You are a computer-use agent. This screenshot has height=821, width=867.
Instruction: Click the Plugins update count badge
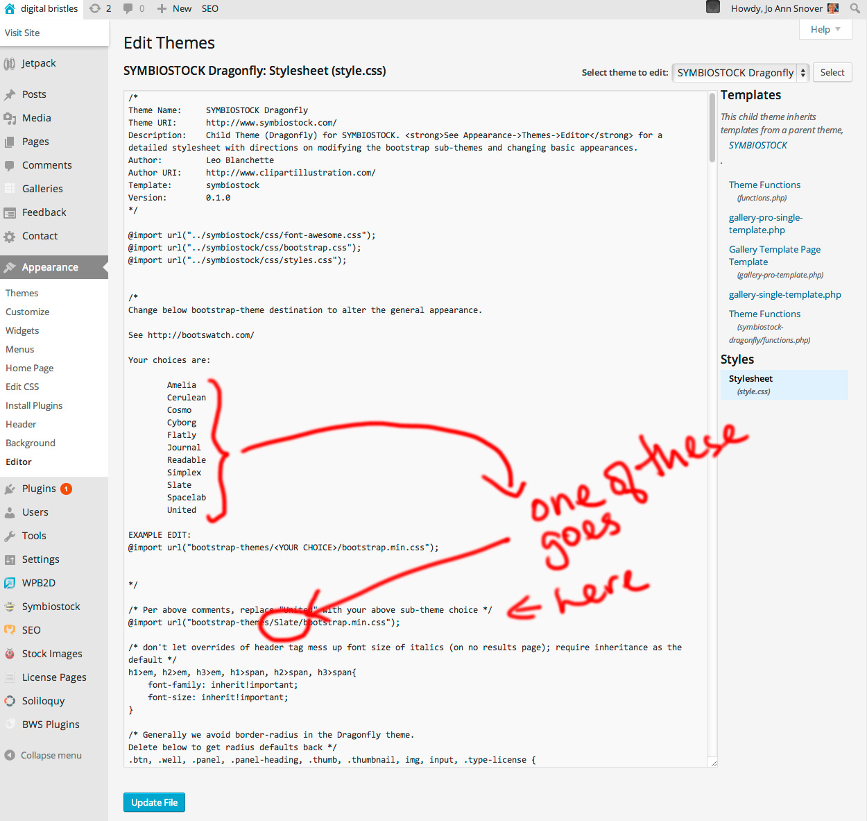point(66,489)
